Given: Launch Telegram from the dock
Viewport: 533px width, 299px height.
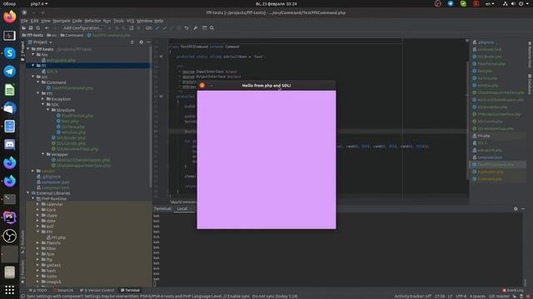Looking at the screenshot, I should tap(9, 71).
